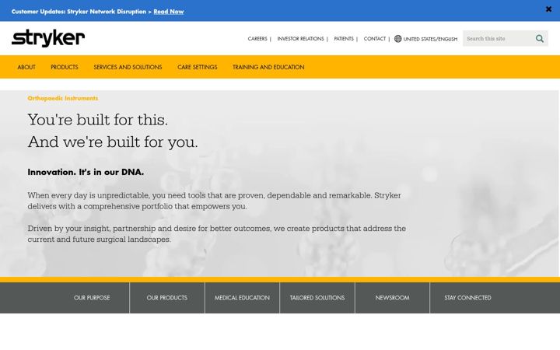Click the Stryker logo
Image resolution: width=560 pixels, height=350 pixels.
[x=48, y=38]
